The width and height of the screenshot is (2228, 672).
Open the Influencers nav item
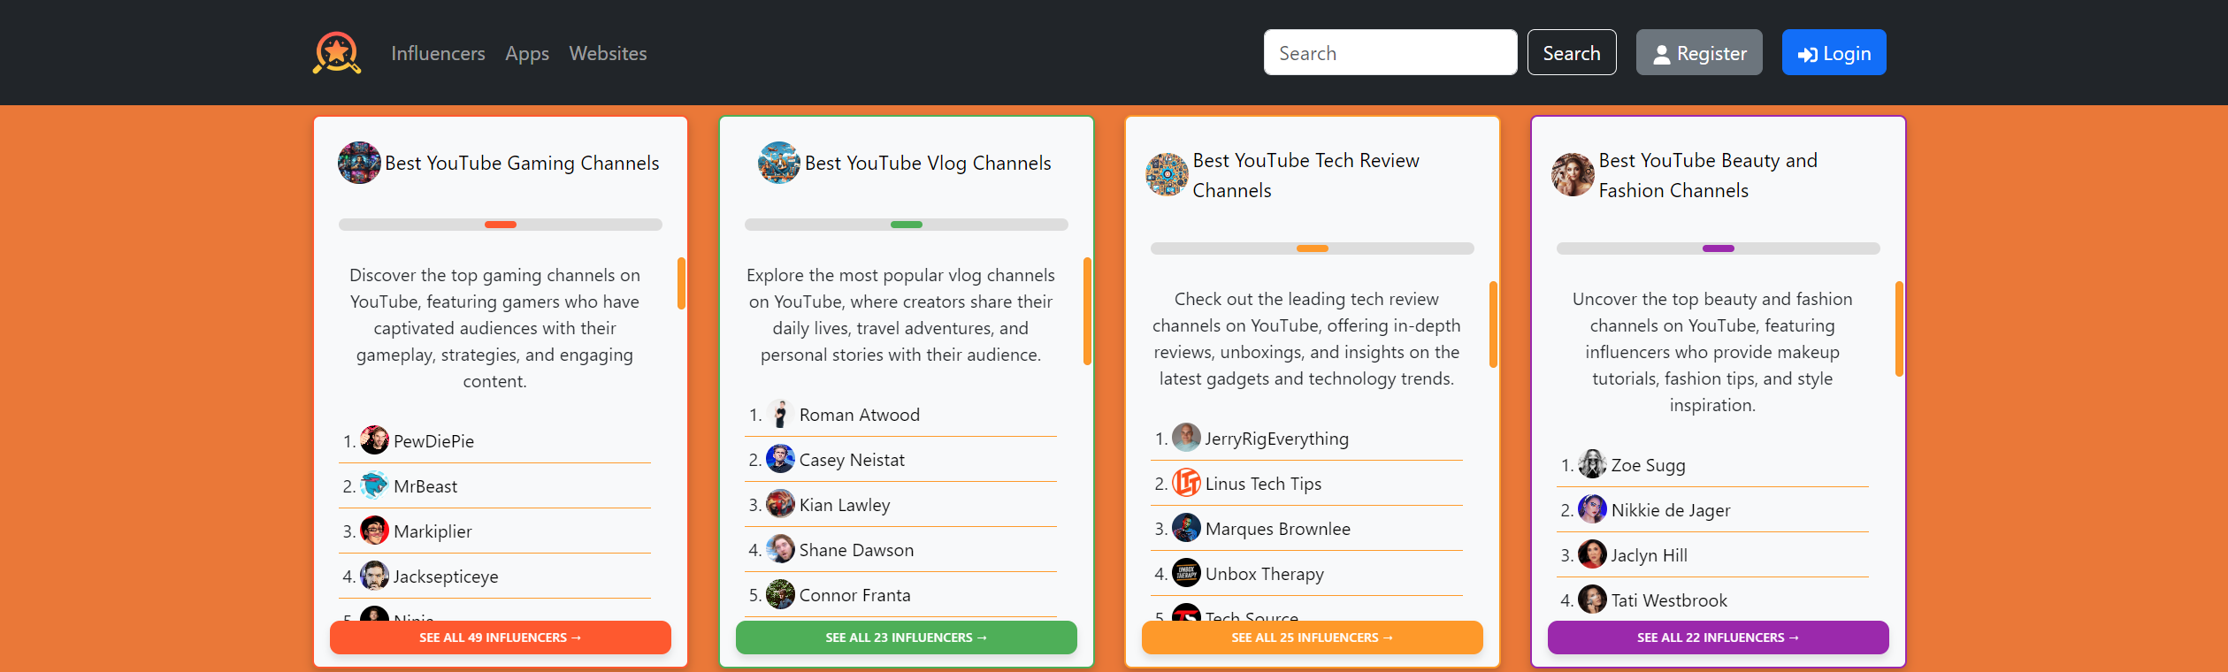[438, 53]
